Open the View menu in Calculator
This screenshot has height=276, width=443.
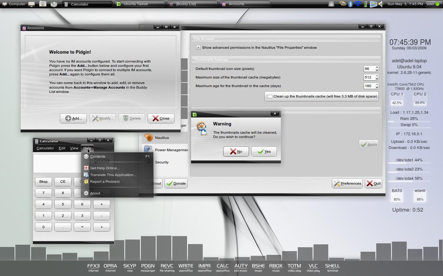[x=74, y=148]
